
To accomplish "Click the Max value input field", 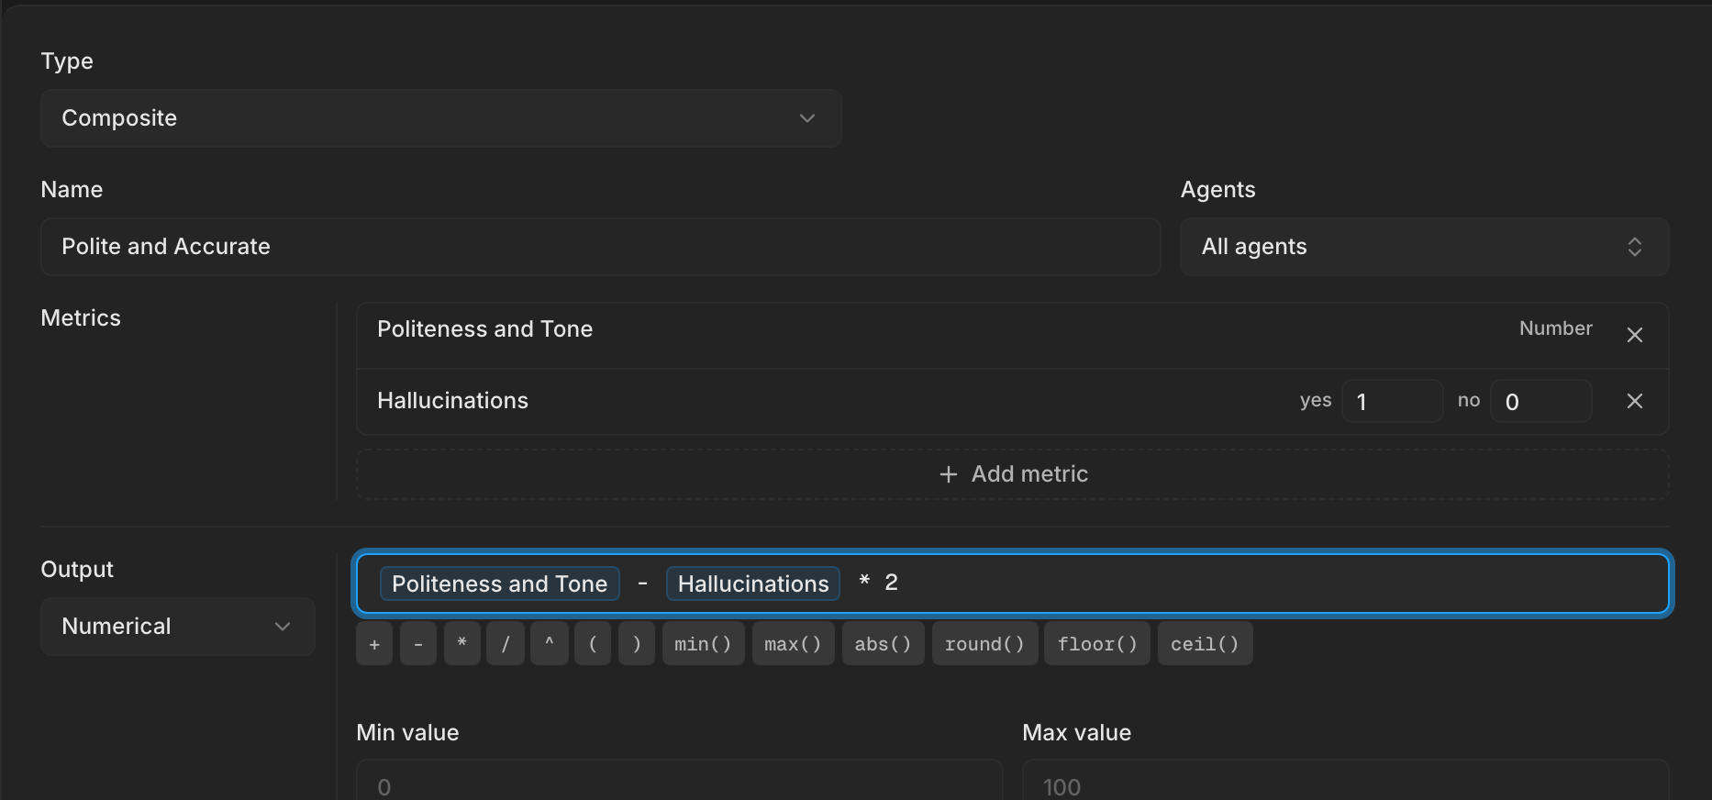I will [1345, 781].
